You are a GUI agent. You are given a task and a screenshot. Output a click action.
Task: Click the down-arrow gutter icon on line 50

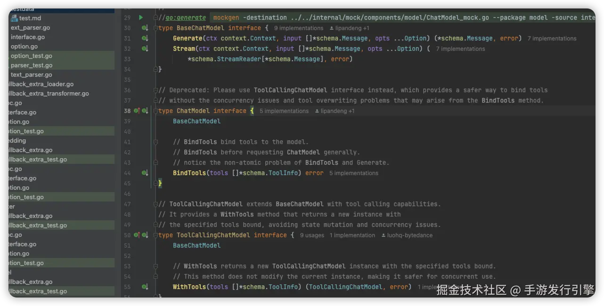tap(145, 235)
